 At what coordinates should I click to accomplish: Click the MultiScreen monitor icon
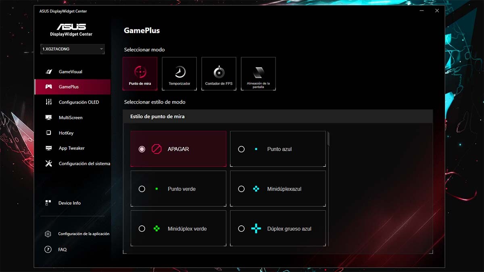(48, 118)
